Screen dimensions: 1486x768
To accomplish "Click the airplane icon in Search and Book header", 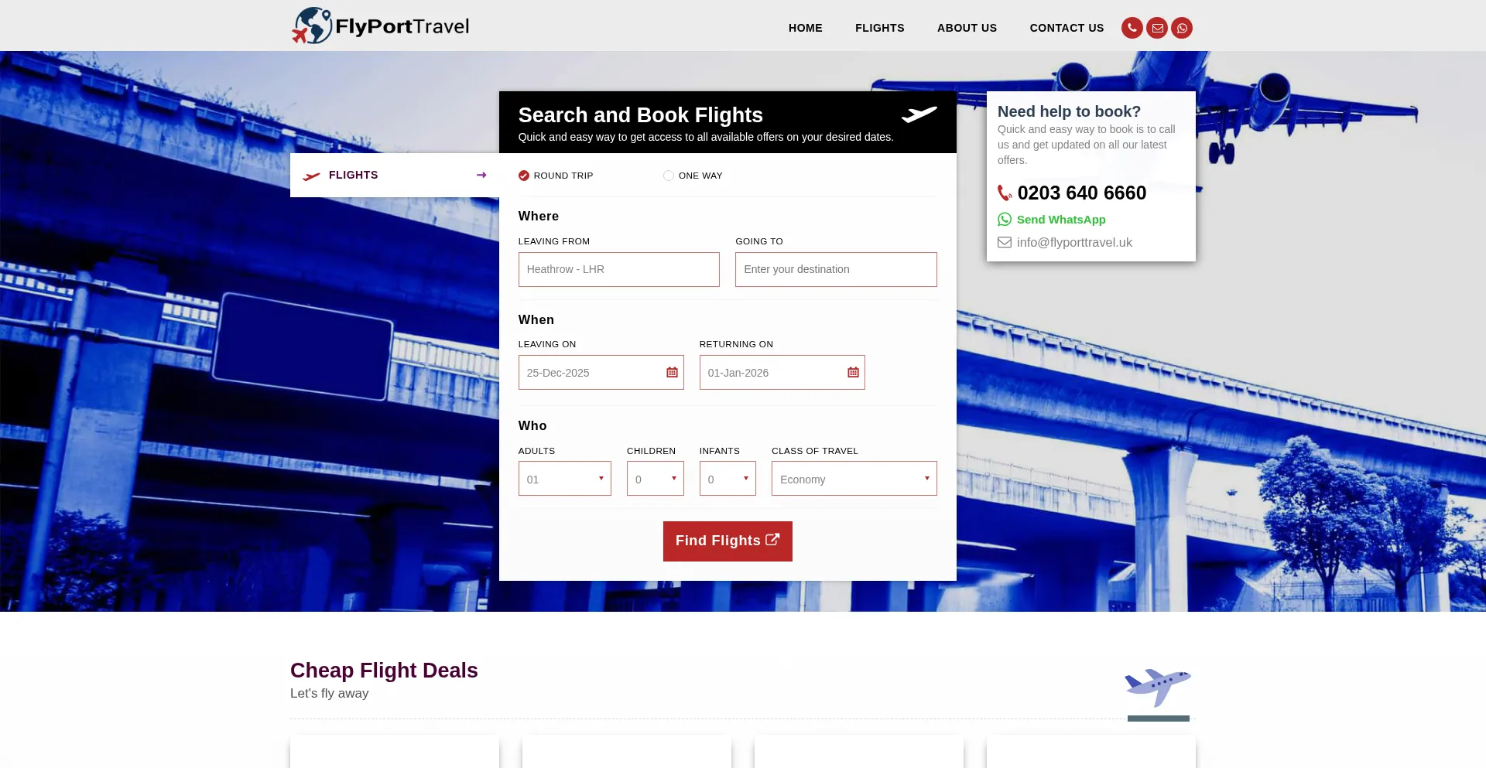I will pyautogui.click(x=919, y=114).
